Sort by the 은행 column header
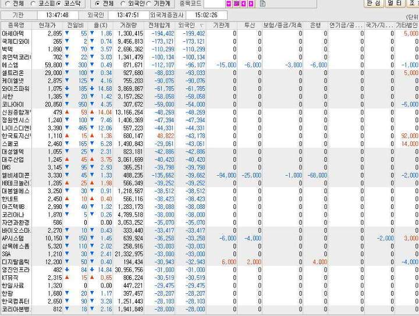The height and width of the screenshot is (316, 419). [315, 26]
